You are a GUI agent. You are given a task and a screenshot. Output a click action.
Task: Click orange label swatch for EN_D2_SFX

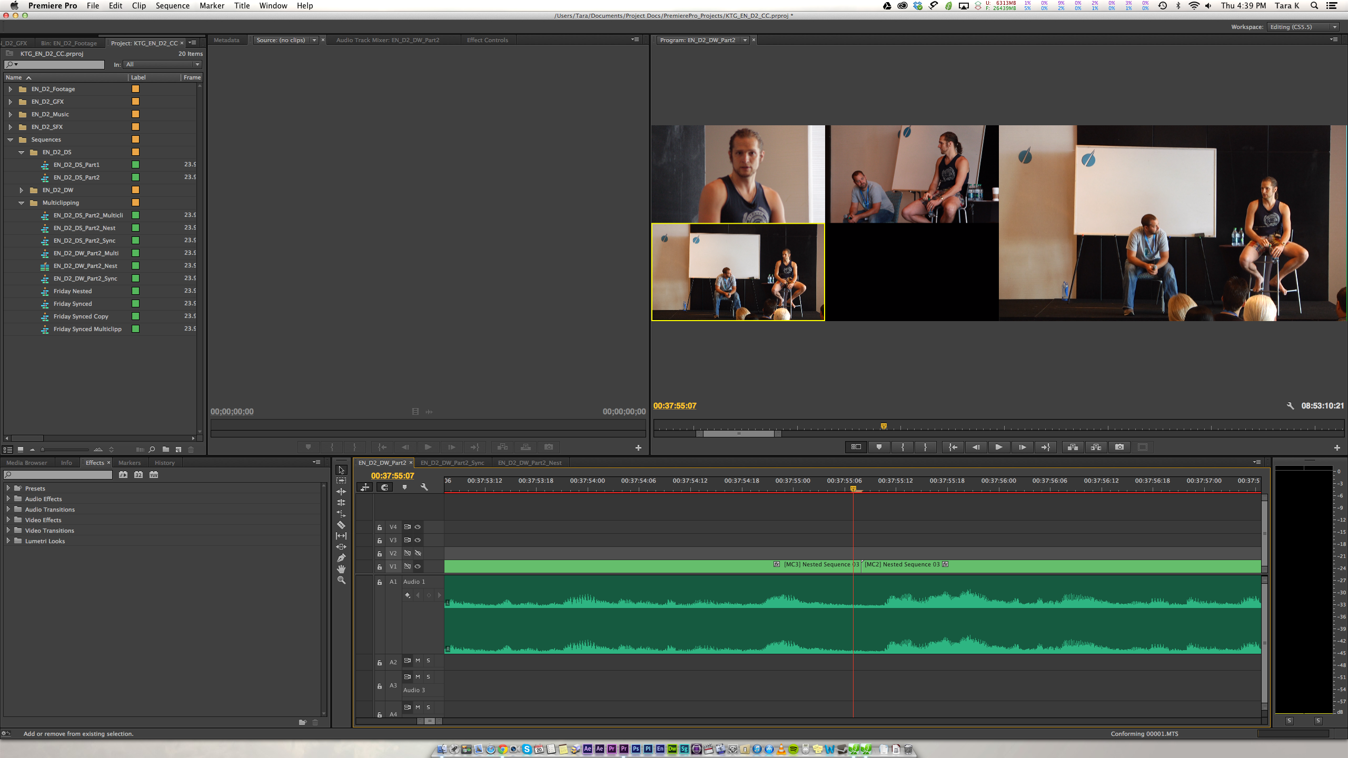tap(135, 127)
